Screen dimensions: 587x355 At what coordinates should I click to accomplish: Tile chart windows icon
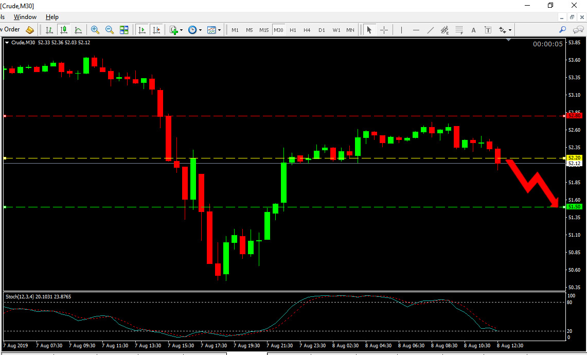point(124,30)
